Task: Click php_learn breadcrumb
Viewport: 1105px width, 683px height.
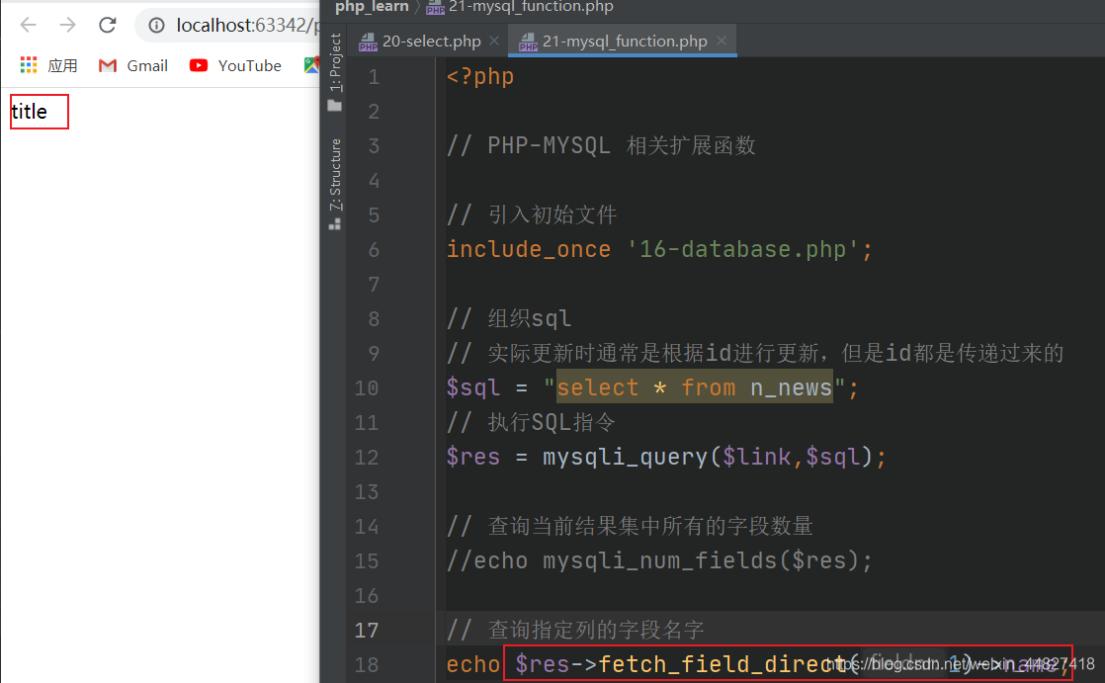Action: click(x=372, y=7)
